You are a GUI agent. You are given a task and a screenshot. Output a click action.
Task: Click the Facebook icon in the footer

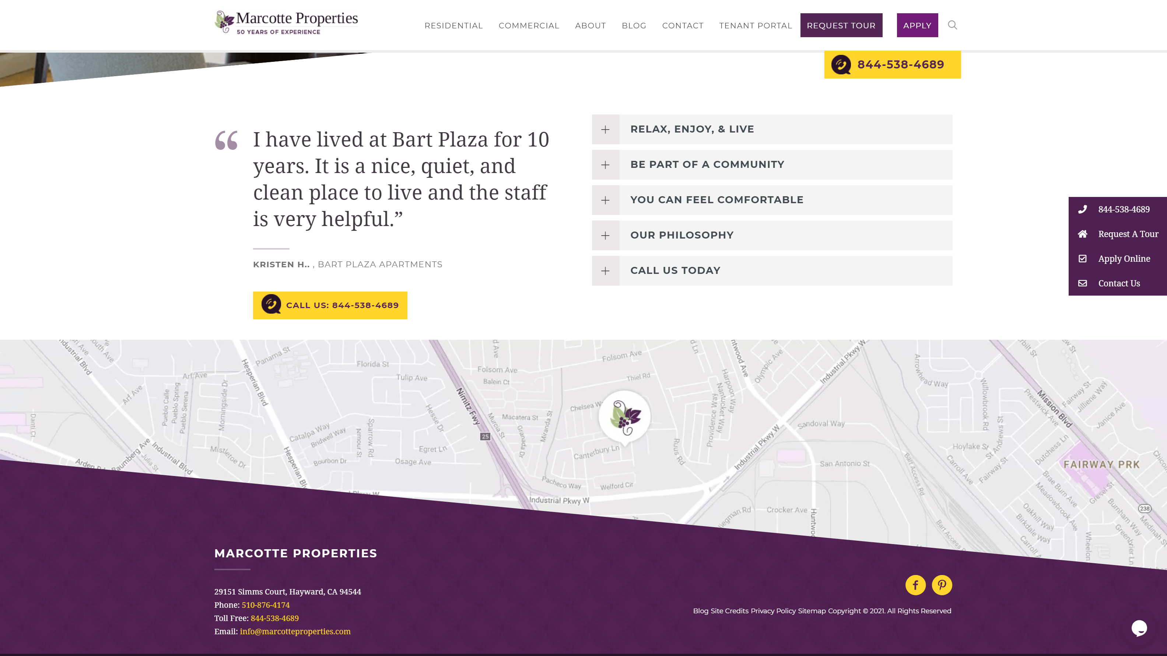915,585
